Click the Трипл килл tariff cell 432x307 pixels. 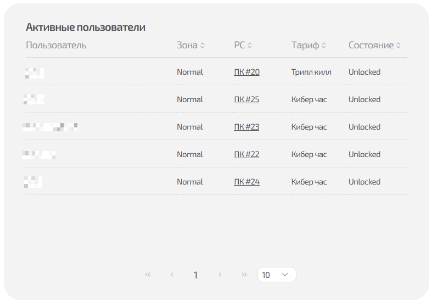tap(311, 72)
